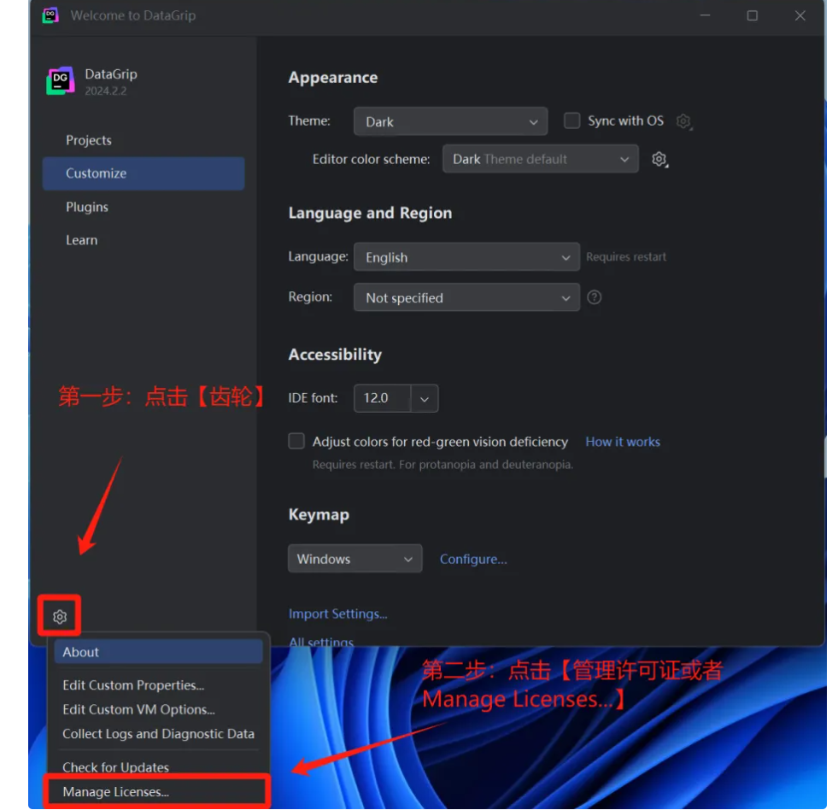Click the IDE font value 12.0 field

tap(382, 398)
